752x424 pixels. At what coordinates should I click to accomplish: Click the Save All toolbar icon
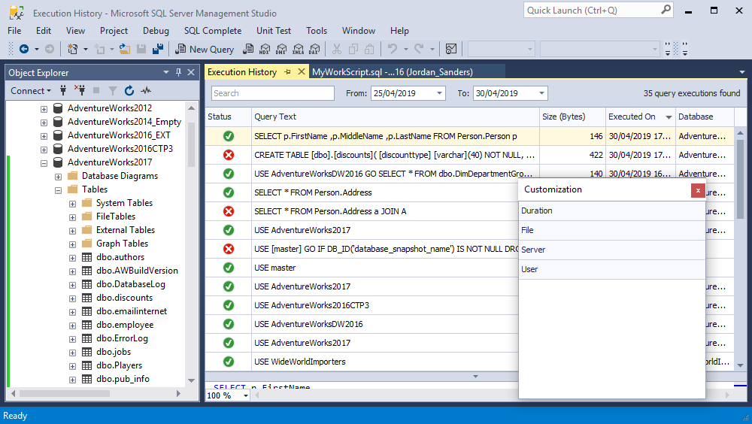(158, 49)
